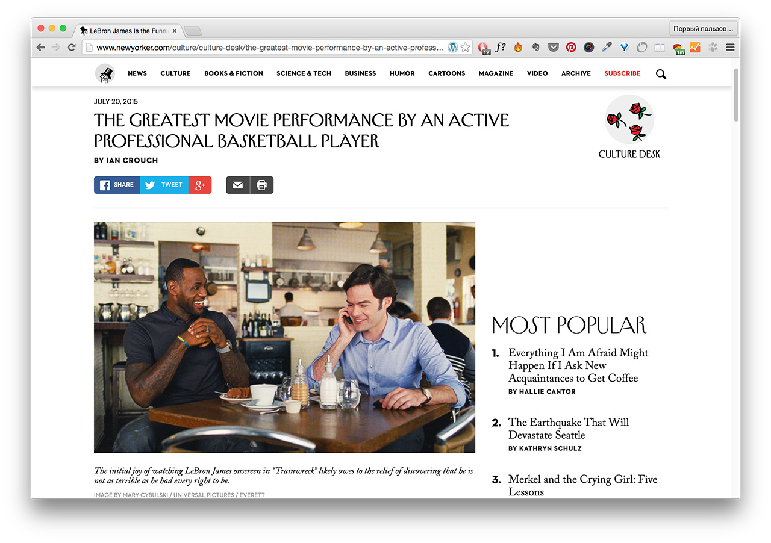
Task: Click the Pinterest extension icon
Action: tap(571, 47)
